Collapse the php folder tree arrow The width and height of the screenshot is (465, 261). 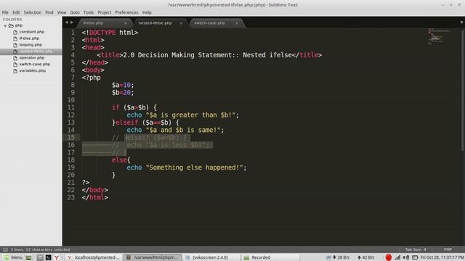pyautogui.click(x=5, y=26)
